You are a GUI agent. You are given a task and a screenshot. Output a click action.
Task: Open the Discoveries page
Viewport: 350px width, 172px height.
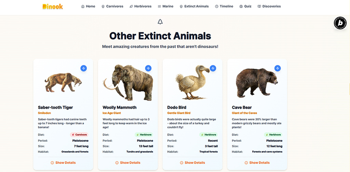269,6
